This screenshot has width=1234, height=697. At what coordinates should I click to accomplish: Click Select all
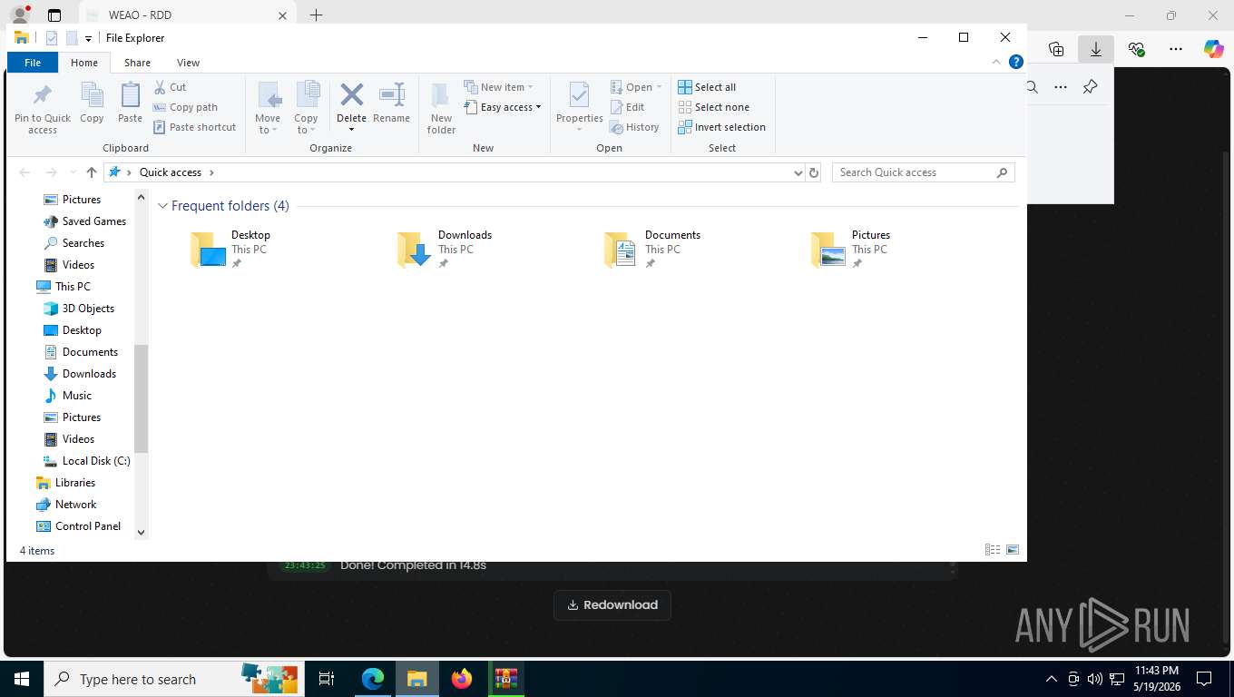tap(707, 87)
